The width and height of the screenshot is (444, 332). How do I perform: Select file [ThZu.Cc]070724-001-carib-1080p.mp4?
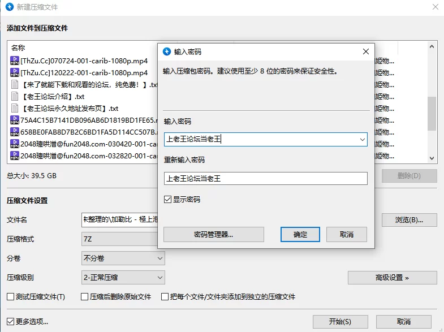84,61
